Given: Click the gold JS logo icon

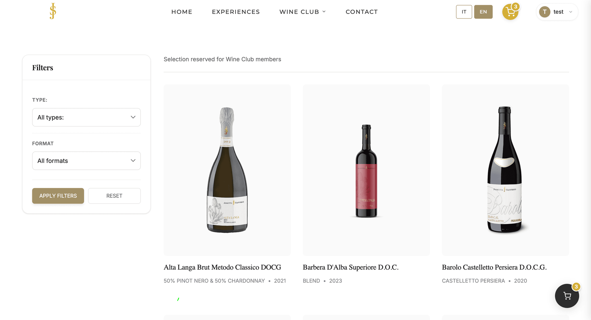Looking at the screenshot, I should [53, 11].
